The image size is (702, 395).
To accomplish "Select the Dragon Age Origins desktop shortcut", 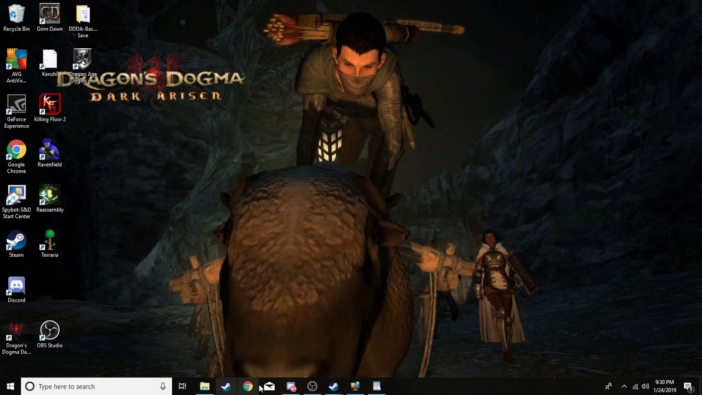I will [x=83, y=66].
